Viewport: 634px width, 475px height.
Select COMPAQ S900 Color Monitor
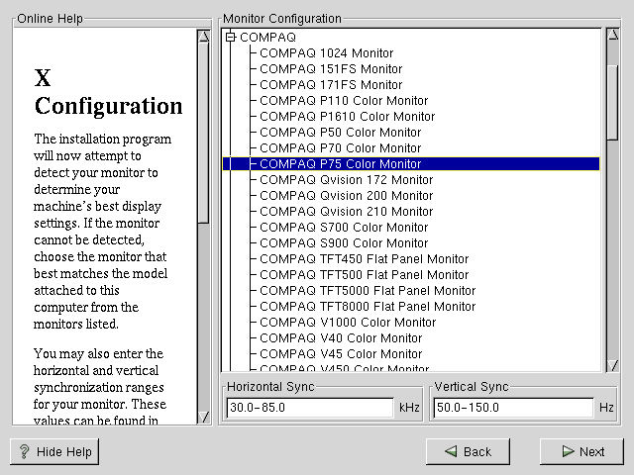[x=344, y=243]
